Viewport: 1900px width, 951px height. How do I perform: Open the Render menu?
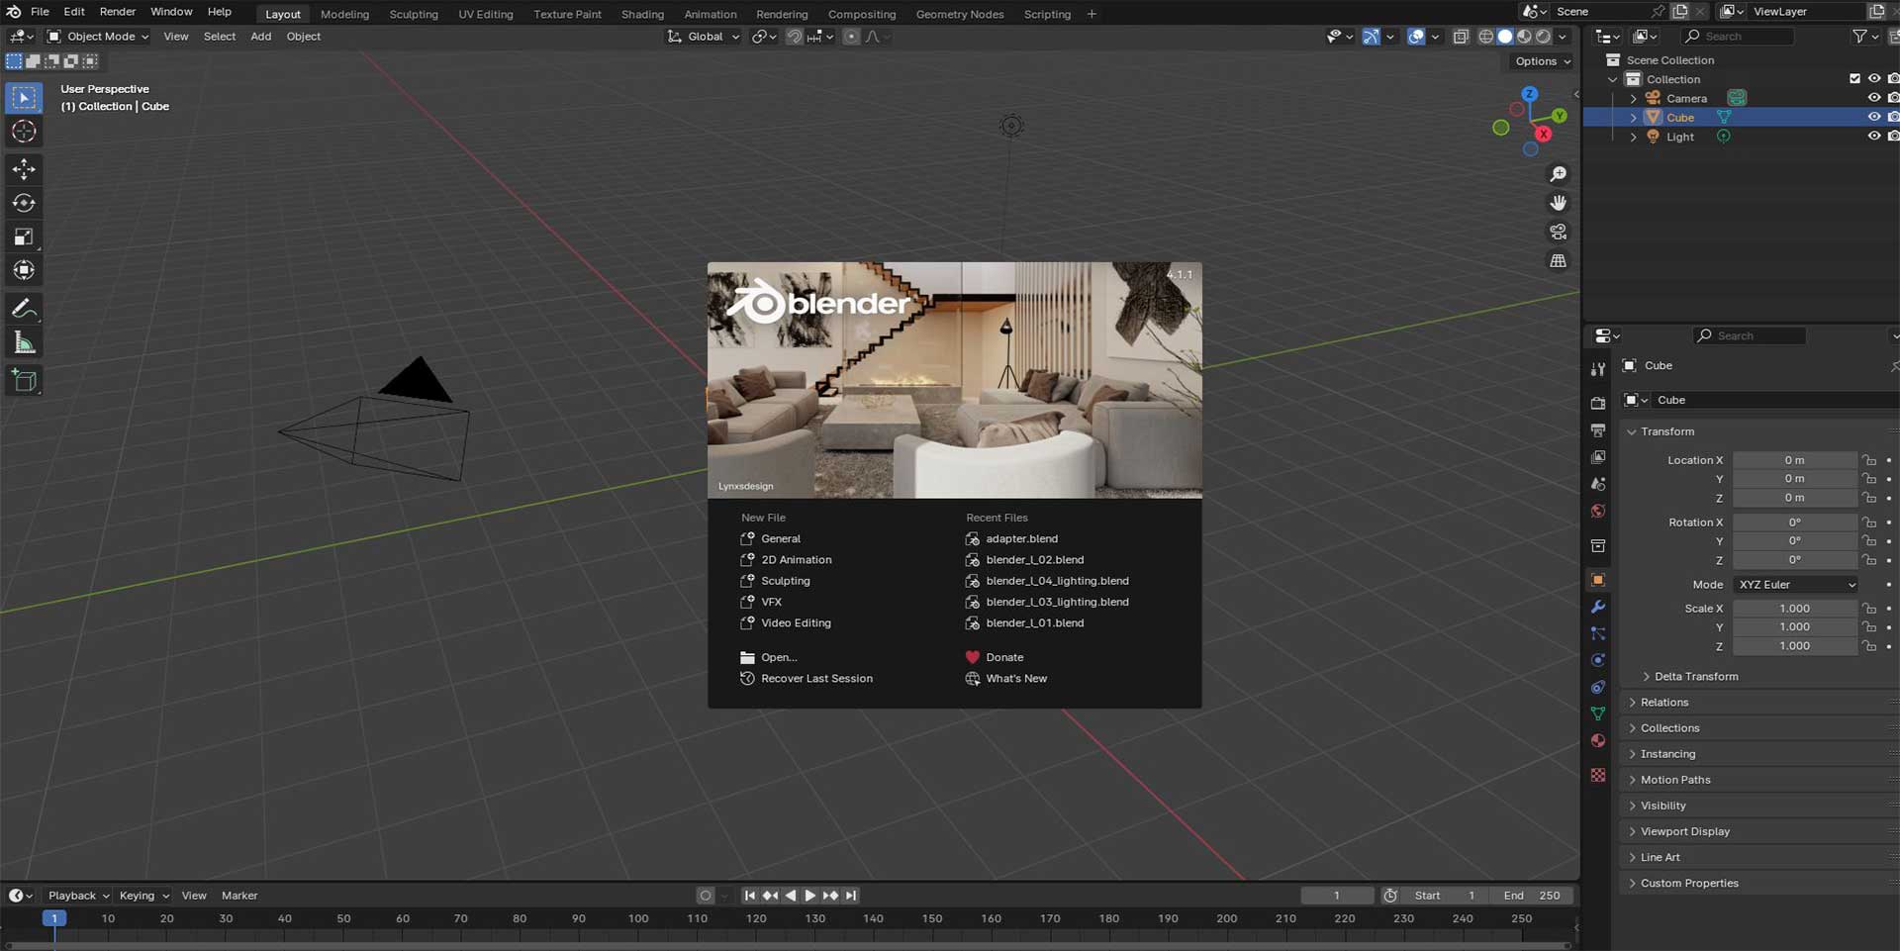click(x=118, y=12)
